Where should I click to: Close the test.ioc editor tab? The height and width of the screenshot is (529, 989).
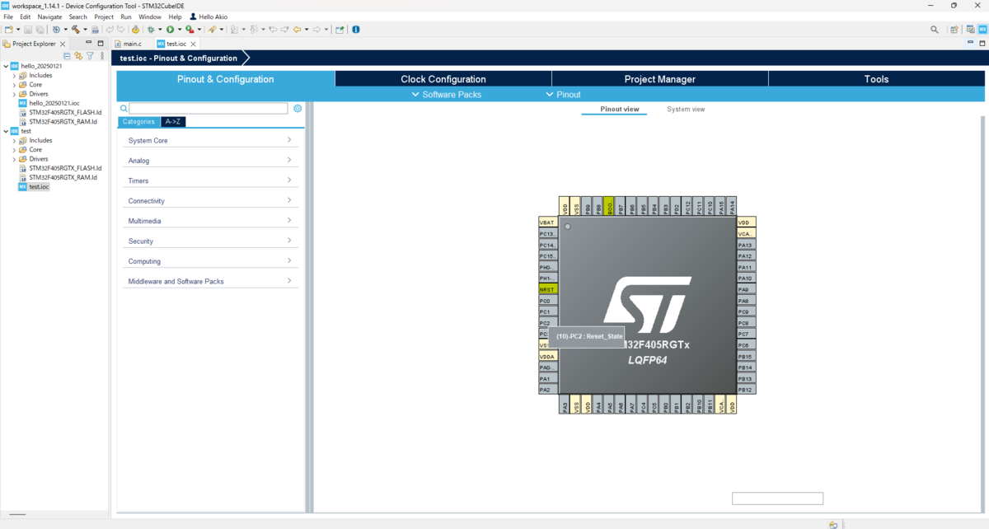[193, 44]
